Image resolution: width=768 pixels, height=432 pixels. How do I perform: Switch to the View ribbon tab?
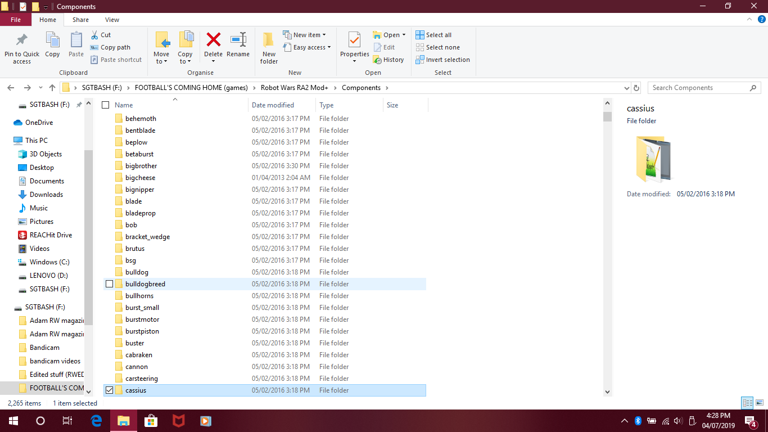coord(112,20)
